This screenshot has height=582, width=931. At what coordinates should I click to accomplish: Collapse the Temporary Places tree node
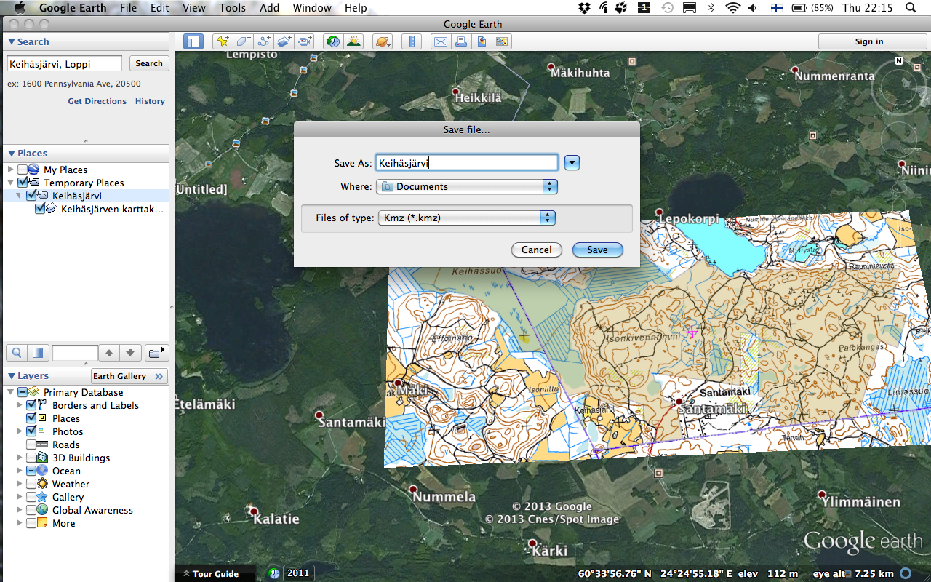(10, 183)
